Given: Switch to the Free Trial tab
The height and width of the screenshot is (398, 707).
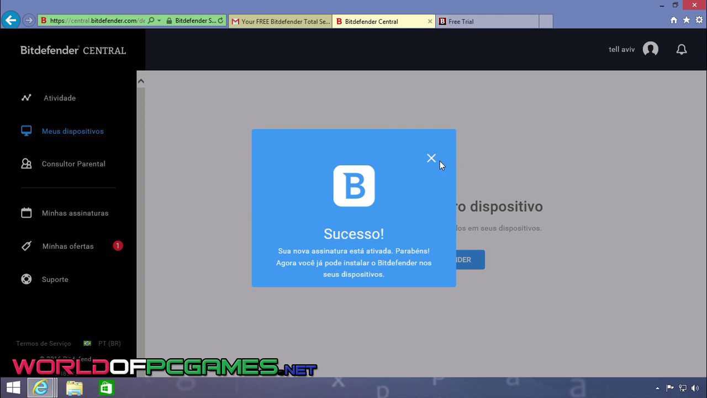Looking at the screenshot, I should 486,22.
